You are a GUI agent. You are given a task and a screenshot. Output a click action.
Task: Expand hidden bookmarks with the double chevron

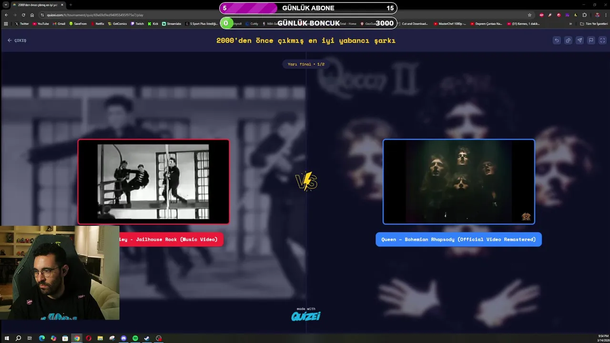[x=570, y=23]
